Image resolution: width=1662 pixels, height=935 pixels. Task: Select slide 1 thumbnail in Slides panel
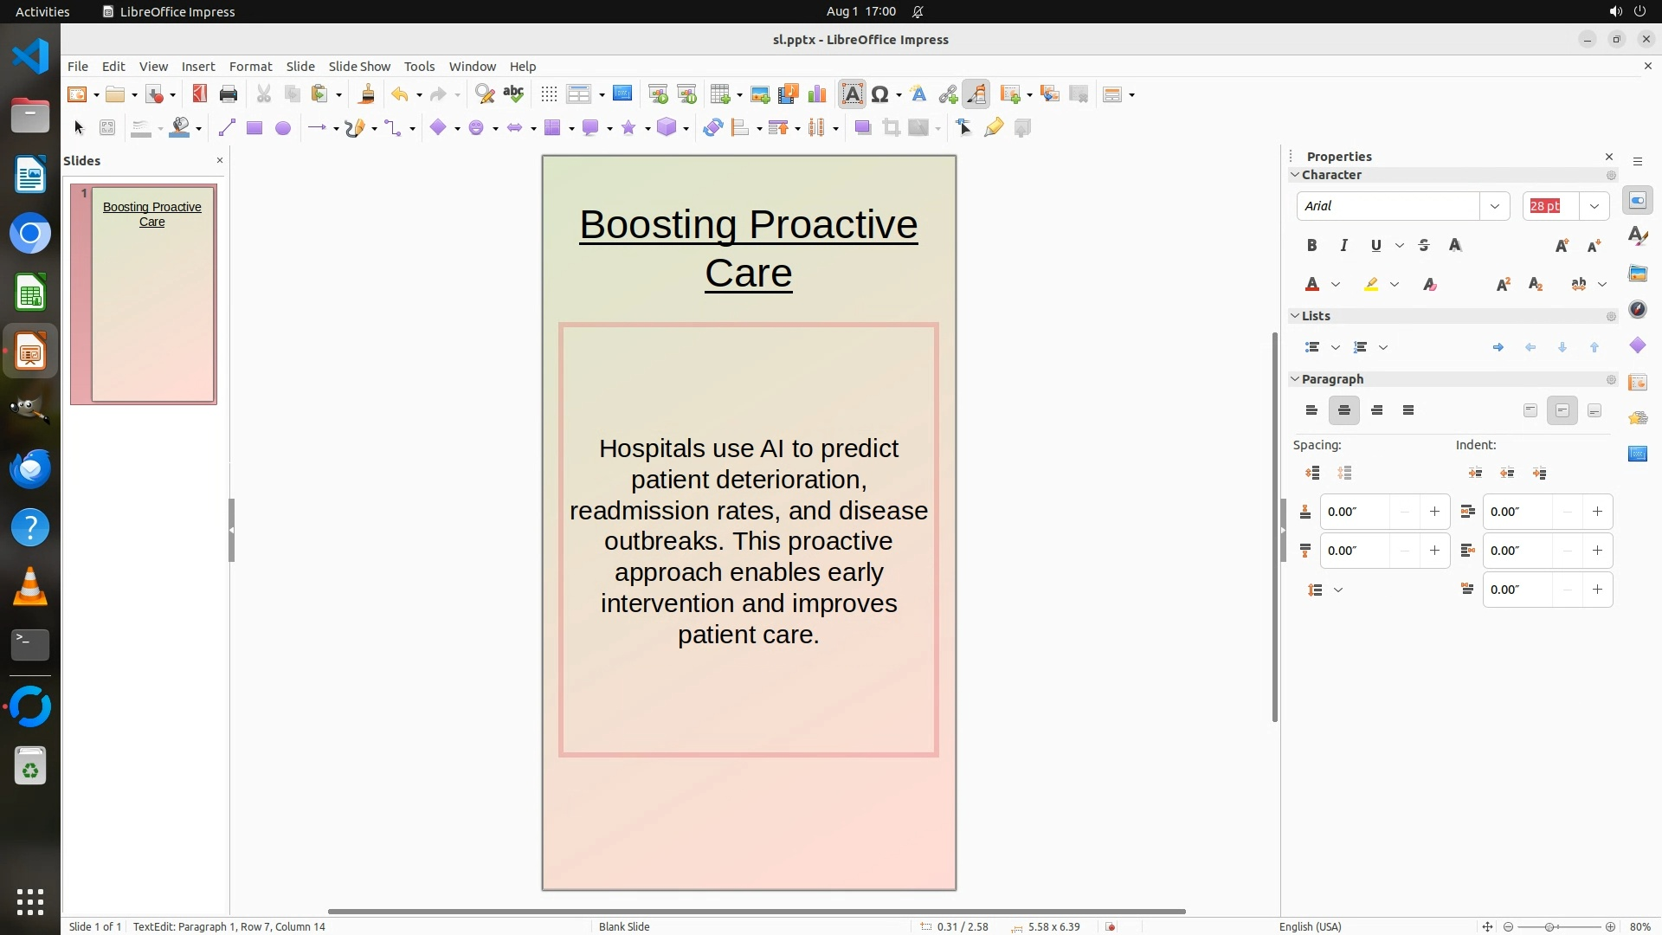click(152, 294)
